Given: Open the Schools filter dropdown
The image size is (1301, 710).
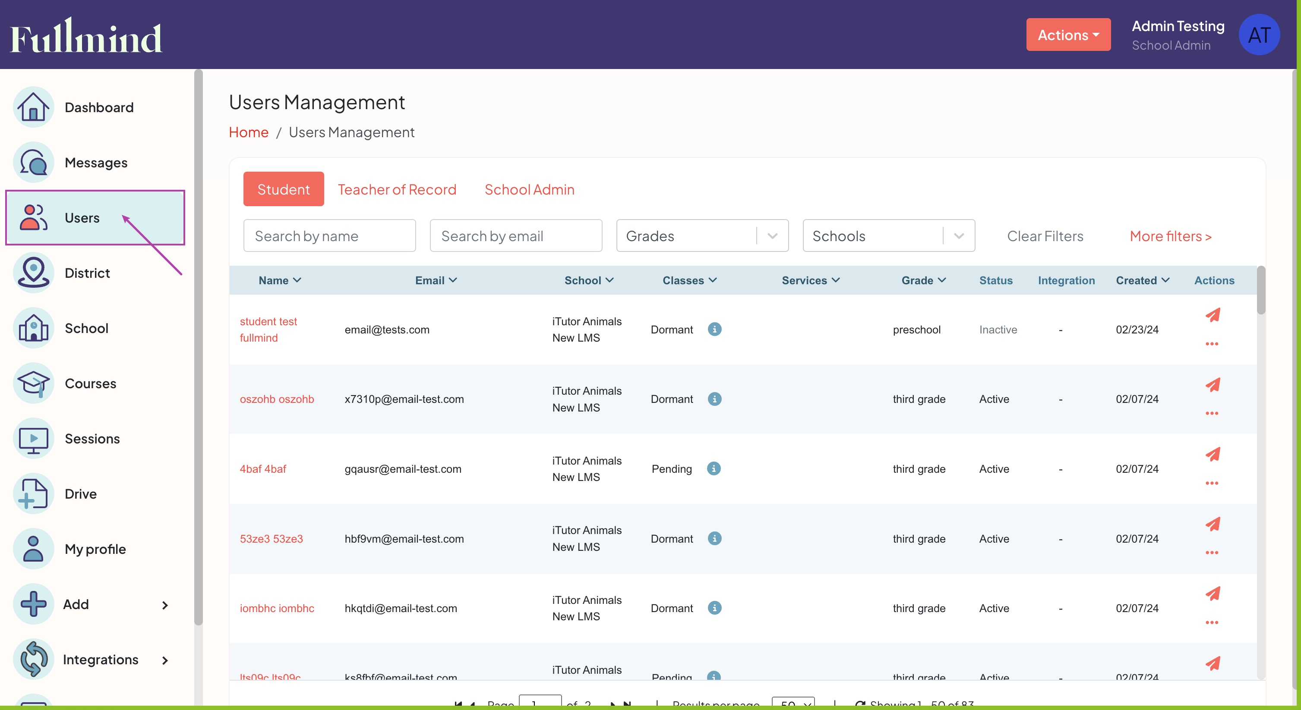Looking at the screenshot, I should 889,236.
